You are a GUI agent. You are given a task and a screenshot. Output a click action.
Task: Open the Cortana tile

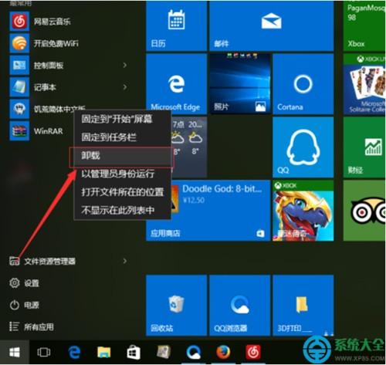coord(303,84)
